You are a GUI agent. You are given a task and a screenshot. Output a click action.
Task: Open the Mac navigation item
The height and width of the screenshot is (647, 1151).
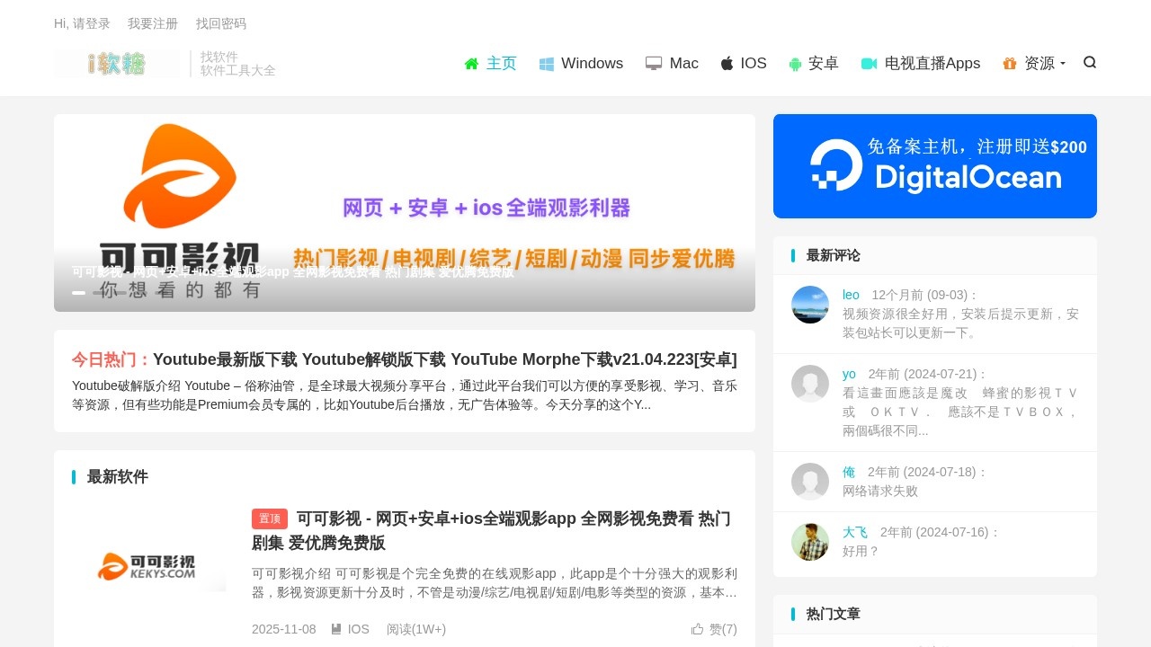(x=672, y=64)
